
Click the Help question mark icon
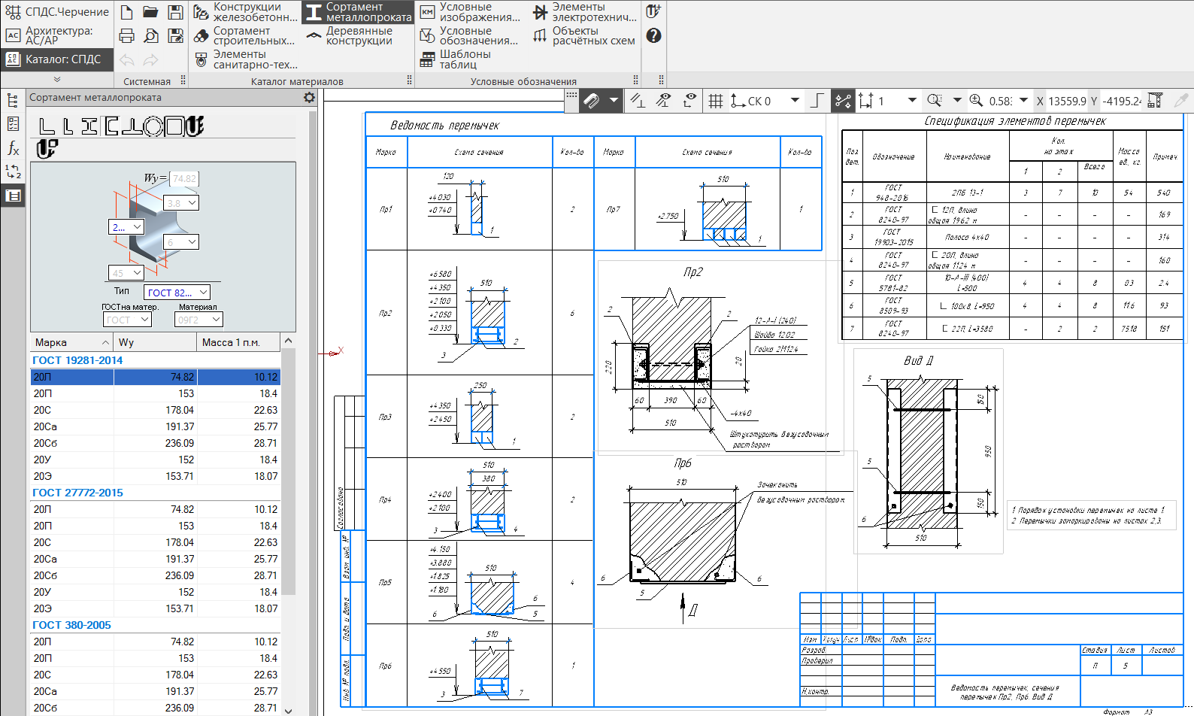(x=653, y=35)
